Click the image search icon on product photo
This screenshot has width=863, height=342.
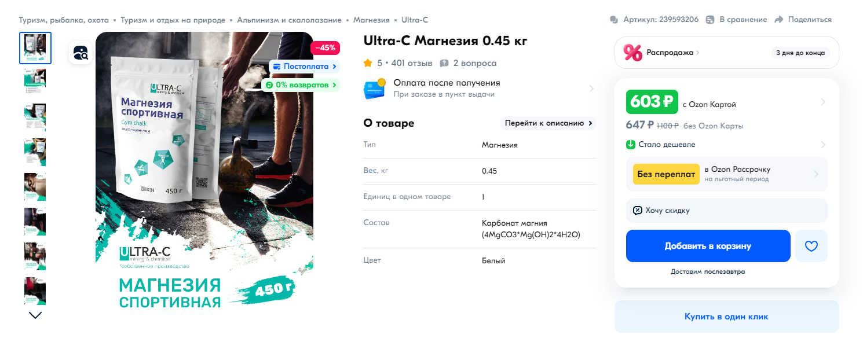[81, 53]
